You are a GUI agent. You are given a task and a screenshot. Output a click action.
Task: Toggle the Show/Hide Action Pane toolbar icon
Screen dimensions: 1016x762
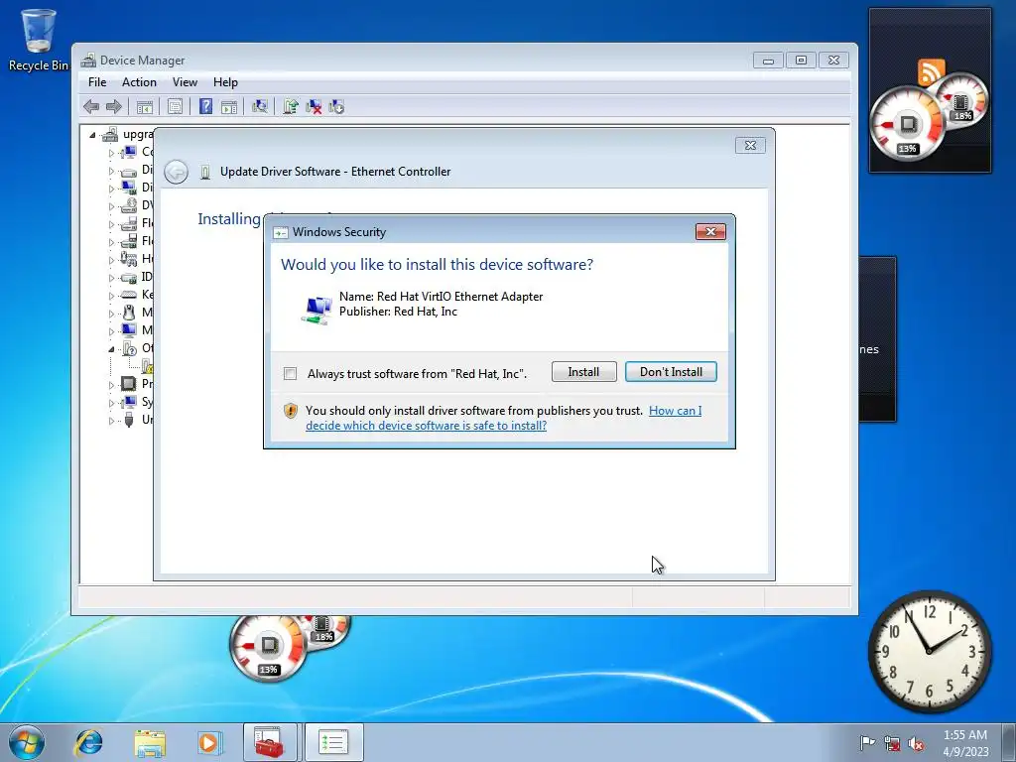pos(229,107)
